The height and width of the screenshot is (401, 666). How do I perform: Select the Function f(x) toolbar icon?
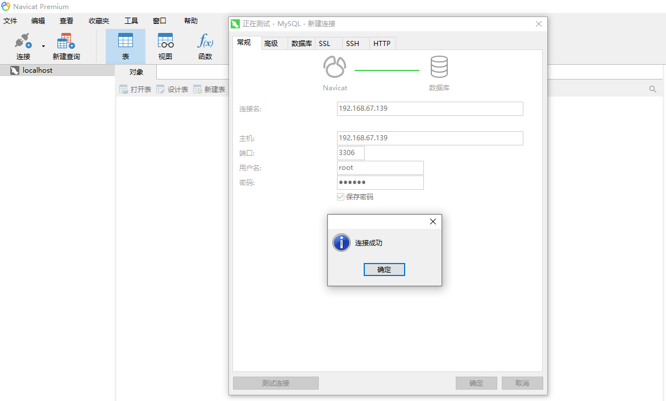coord(205,41)
